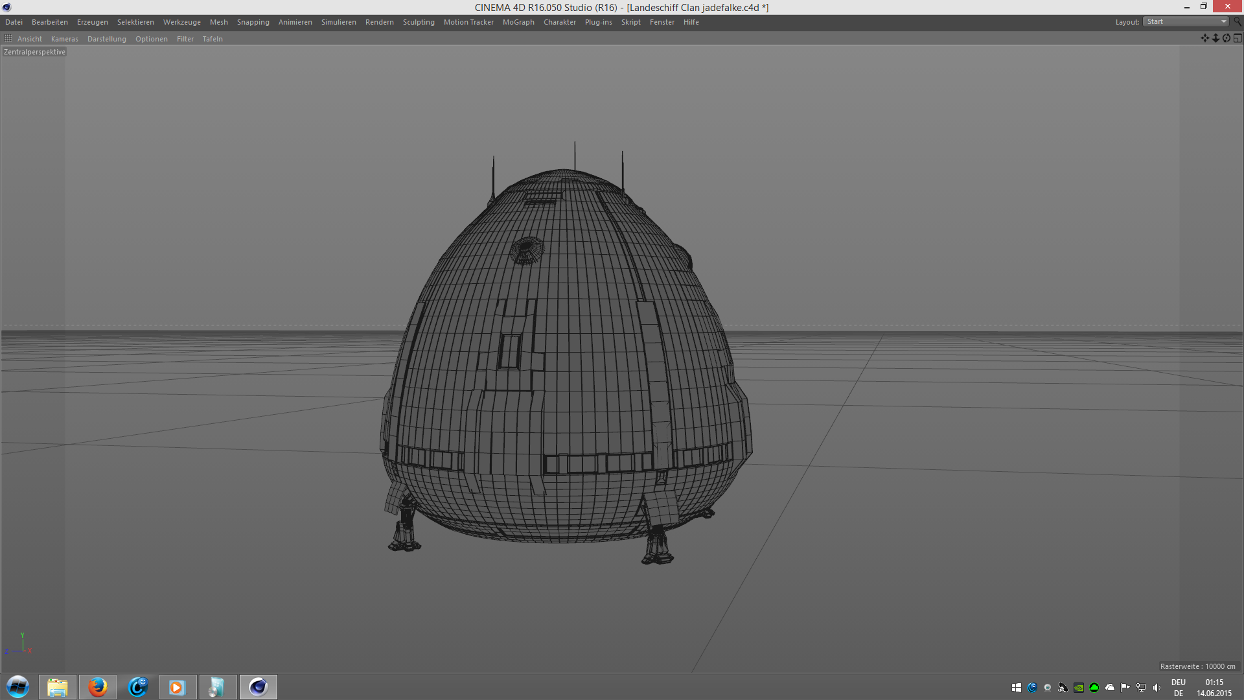Viewport: 1244px width, 700px height.
Task: Expand the Layout dropdown showing Start
Action: [x=1186, y=22]
